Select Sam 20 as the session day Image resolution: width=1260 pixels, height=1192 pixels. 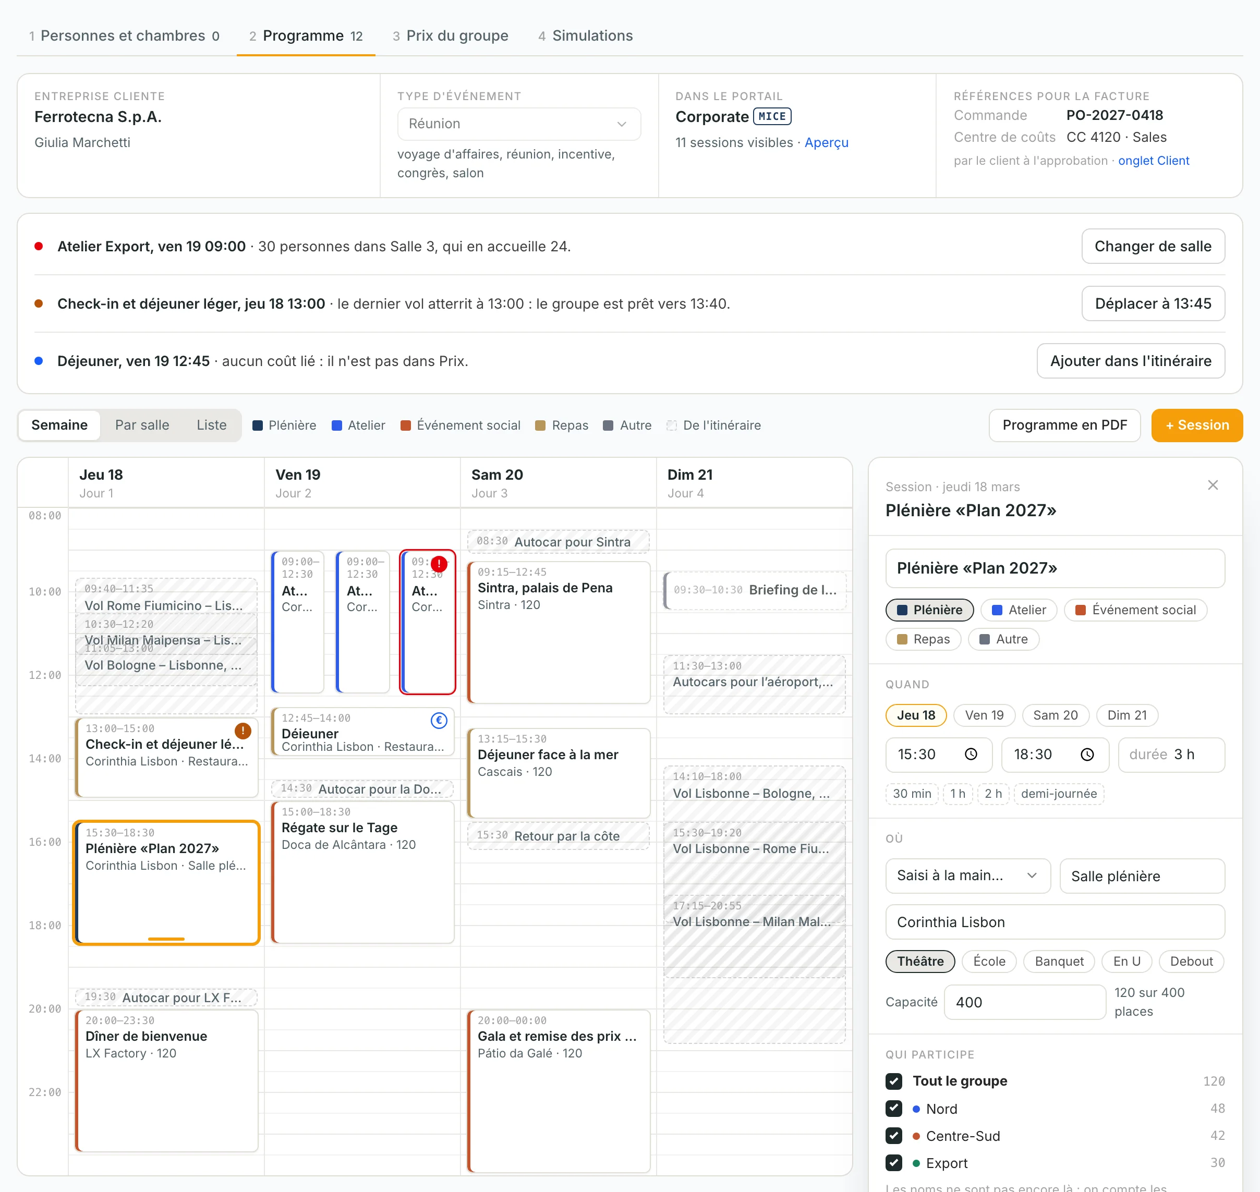point(1055,715)
